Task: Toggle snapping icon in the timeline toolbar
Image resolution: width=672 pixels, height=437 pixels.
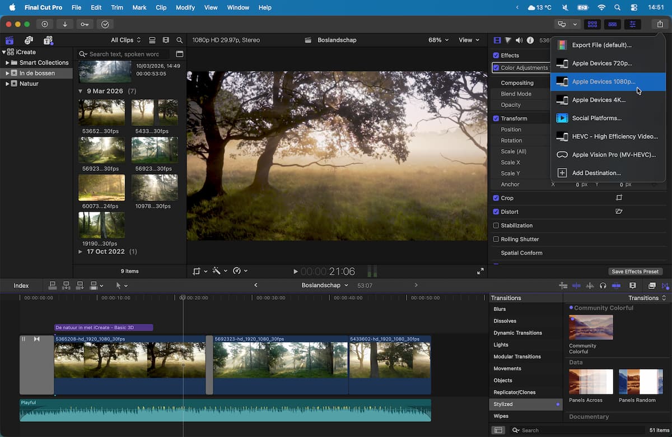Action: [x=616, y=286]
